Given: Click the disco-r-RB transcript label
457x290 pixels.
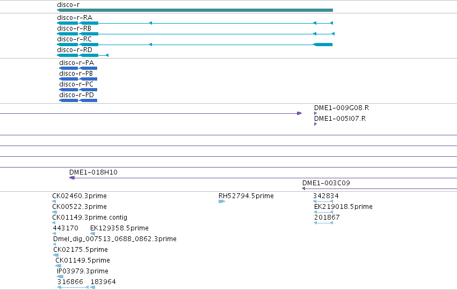Looking at the screenshot, I should tap(74, 28).
